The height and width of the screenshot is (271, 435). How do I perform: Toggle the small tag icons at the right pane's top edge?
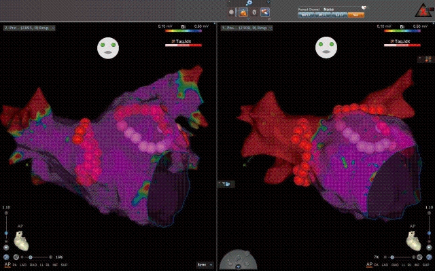426,59
